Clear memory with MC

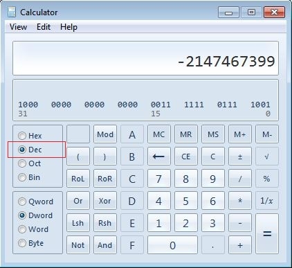159,134
